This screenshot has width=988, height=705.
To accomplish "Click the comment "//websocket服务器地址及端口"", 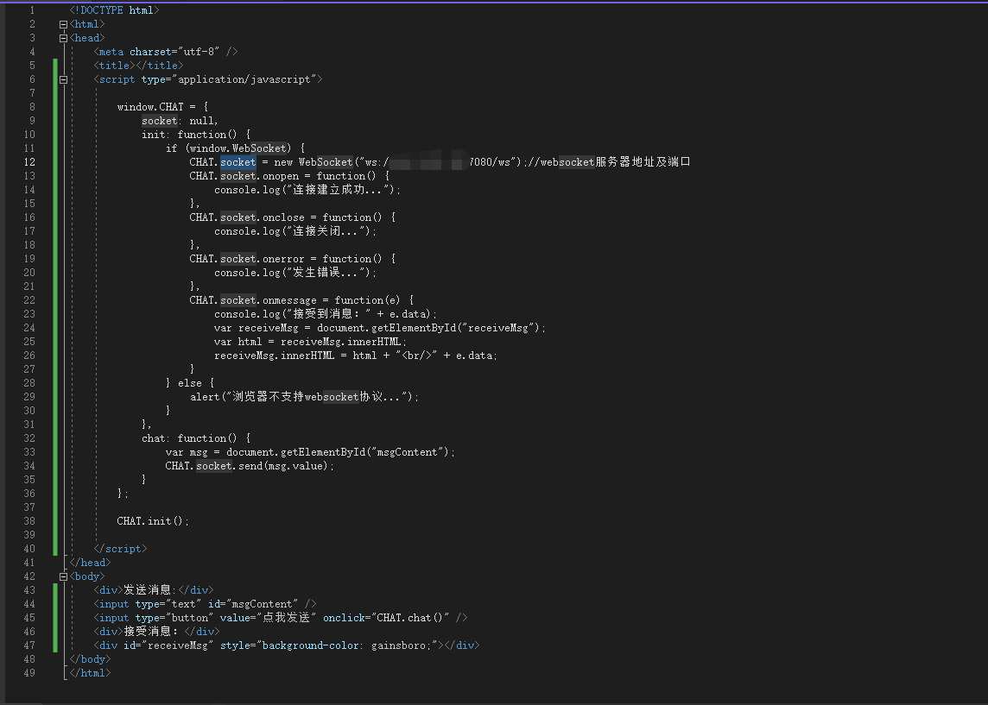I will click(610, 162).
